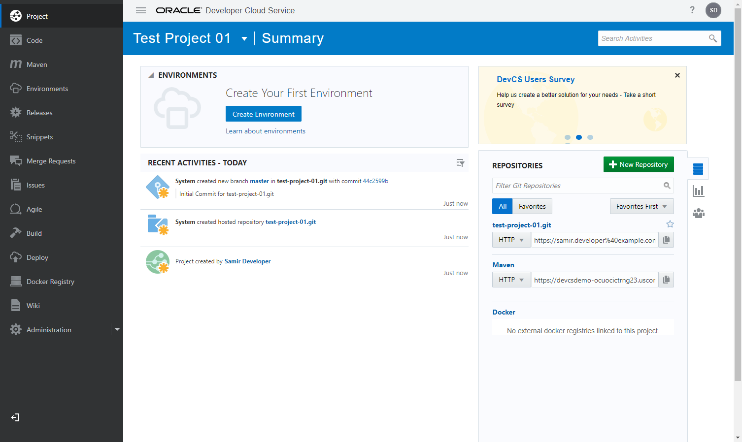Open Build hammer icon
This screenshot has height=442, width=742.
click(x=16, y=233)
